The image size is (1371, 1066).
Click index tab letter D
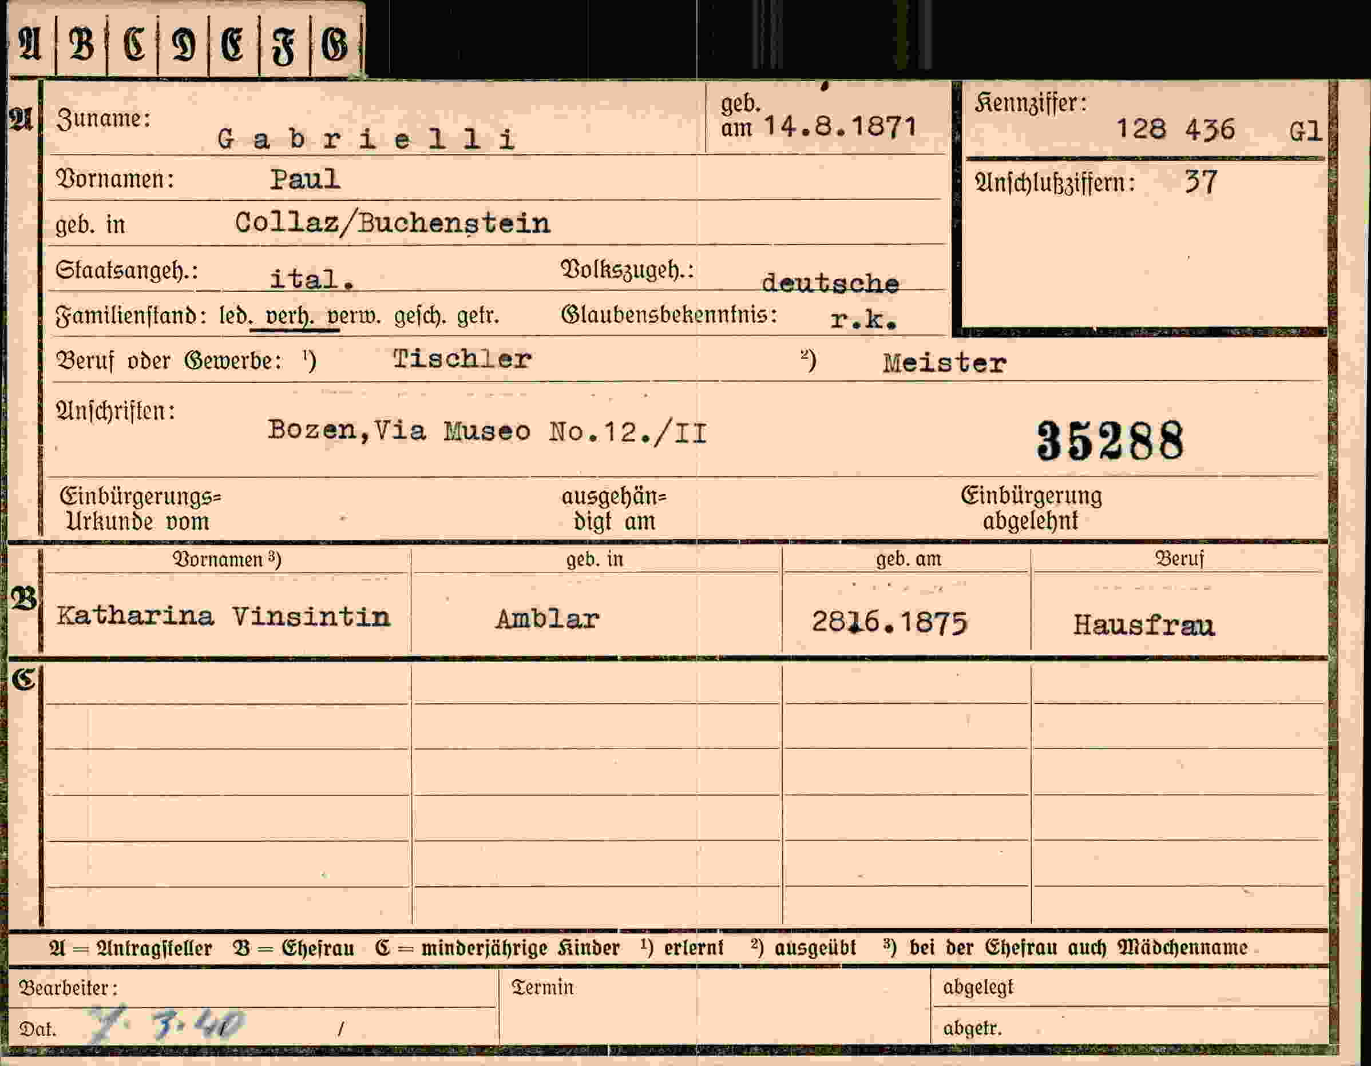click(183, 46)
